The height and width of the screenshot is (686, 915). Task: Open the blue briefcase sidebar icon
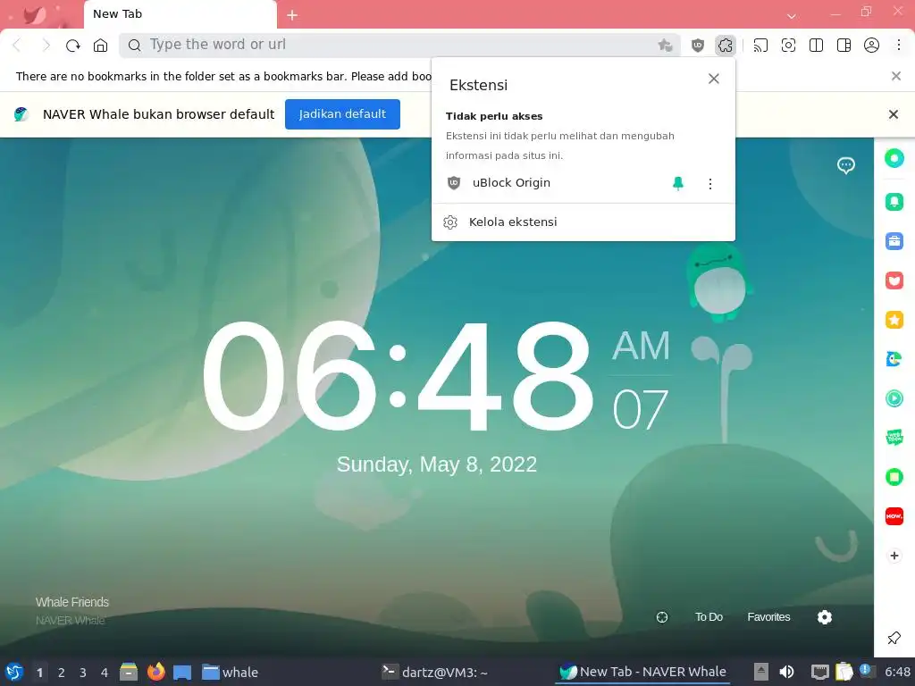click(x=894, y=241)
